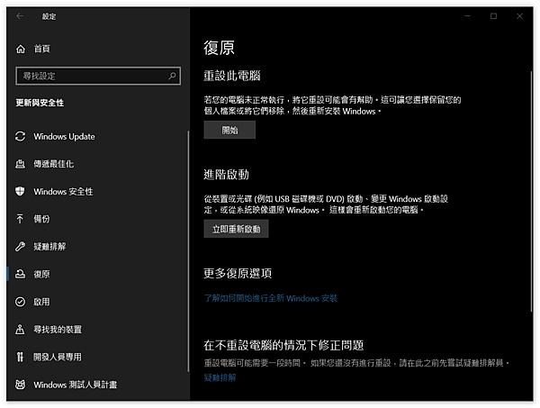Click the 更多復原選項 heading
The image size is (540, 408).
[238, 274]
